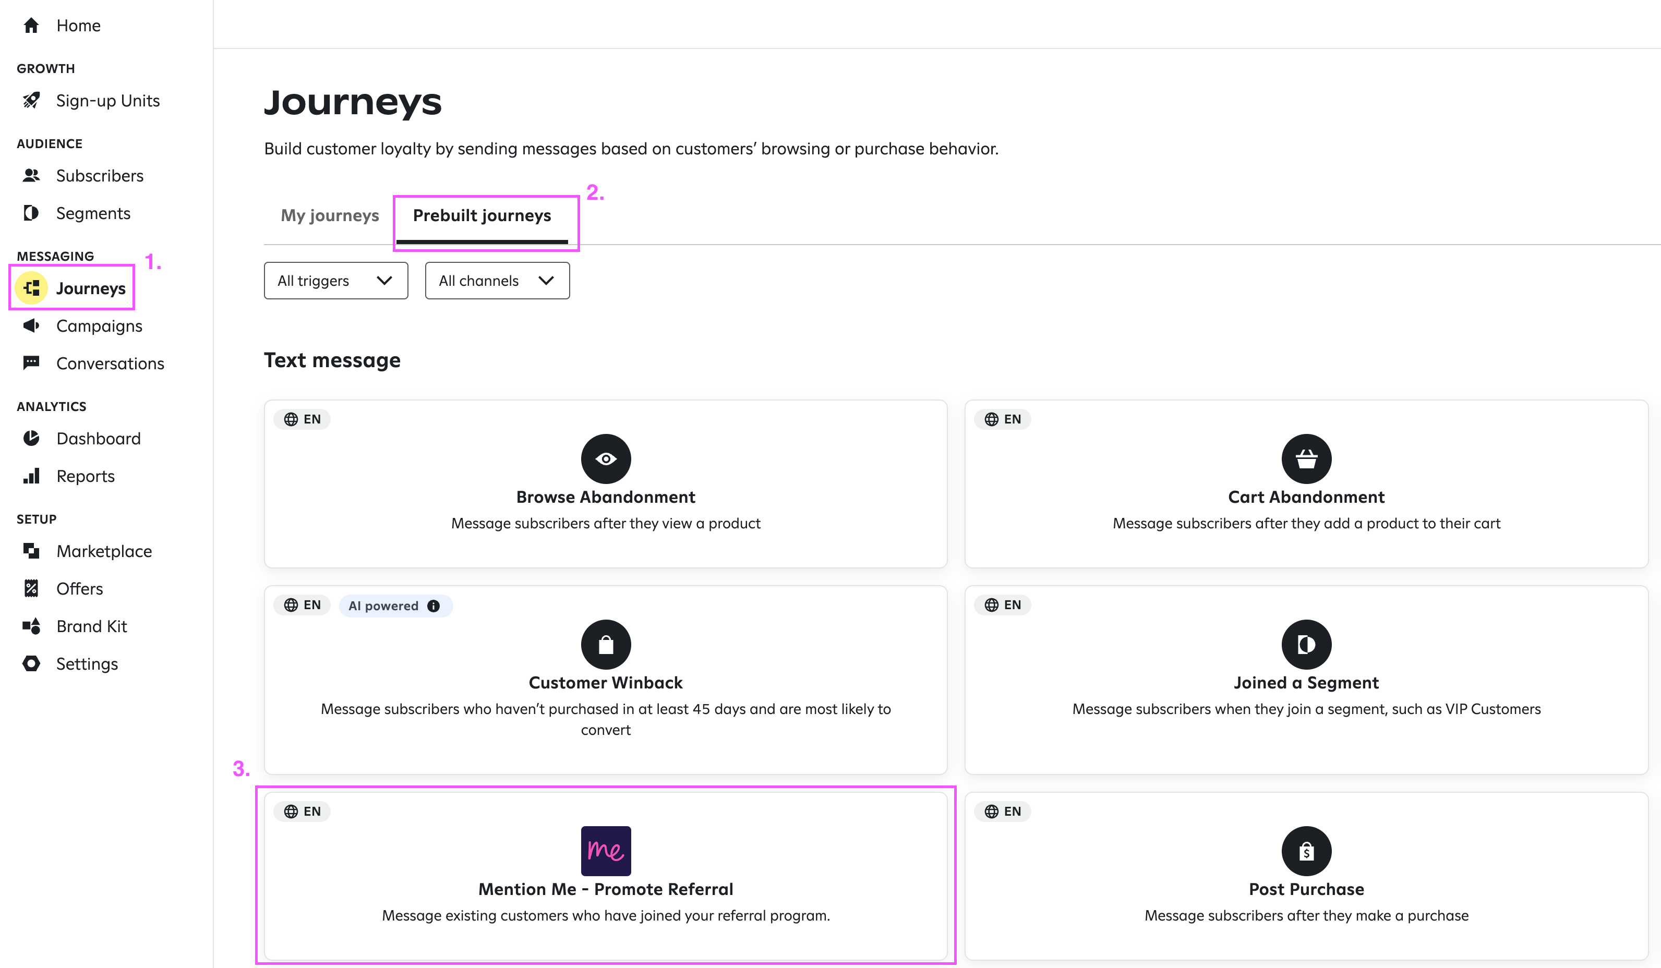Screen dimensions: 1661x968
Task: Click 'Message subscribers after they view a product'
Action: click(x=606, y=523)
